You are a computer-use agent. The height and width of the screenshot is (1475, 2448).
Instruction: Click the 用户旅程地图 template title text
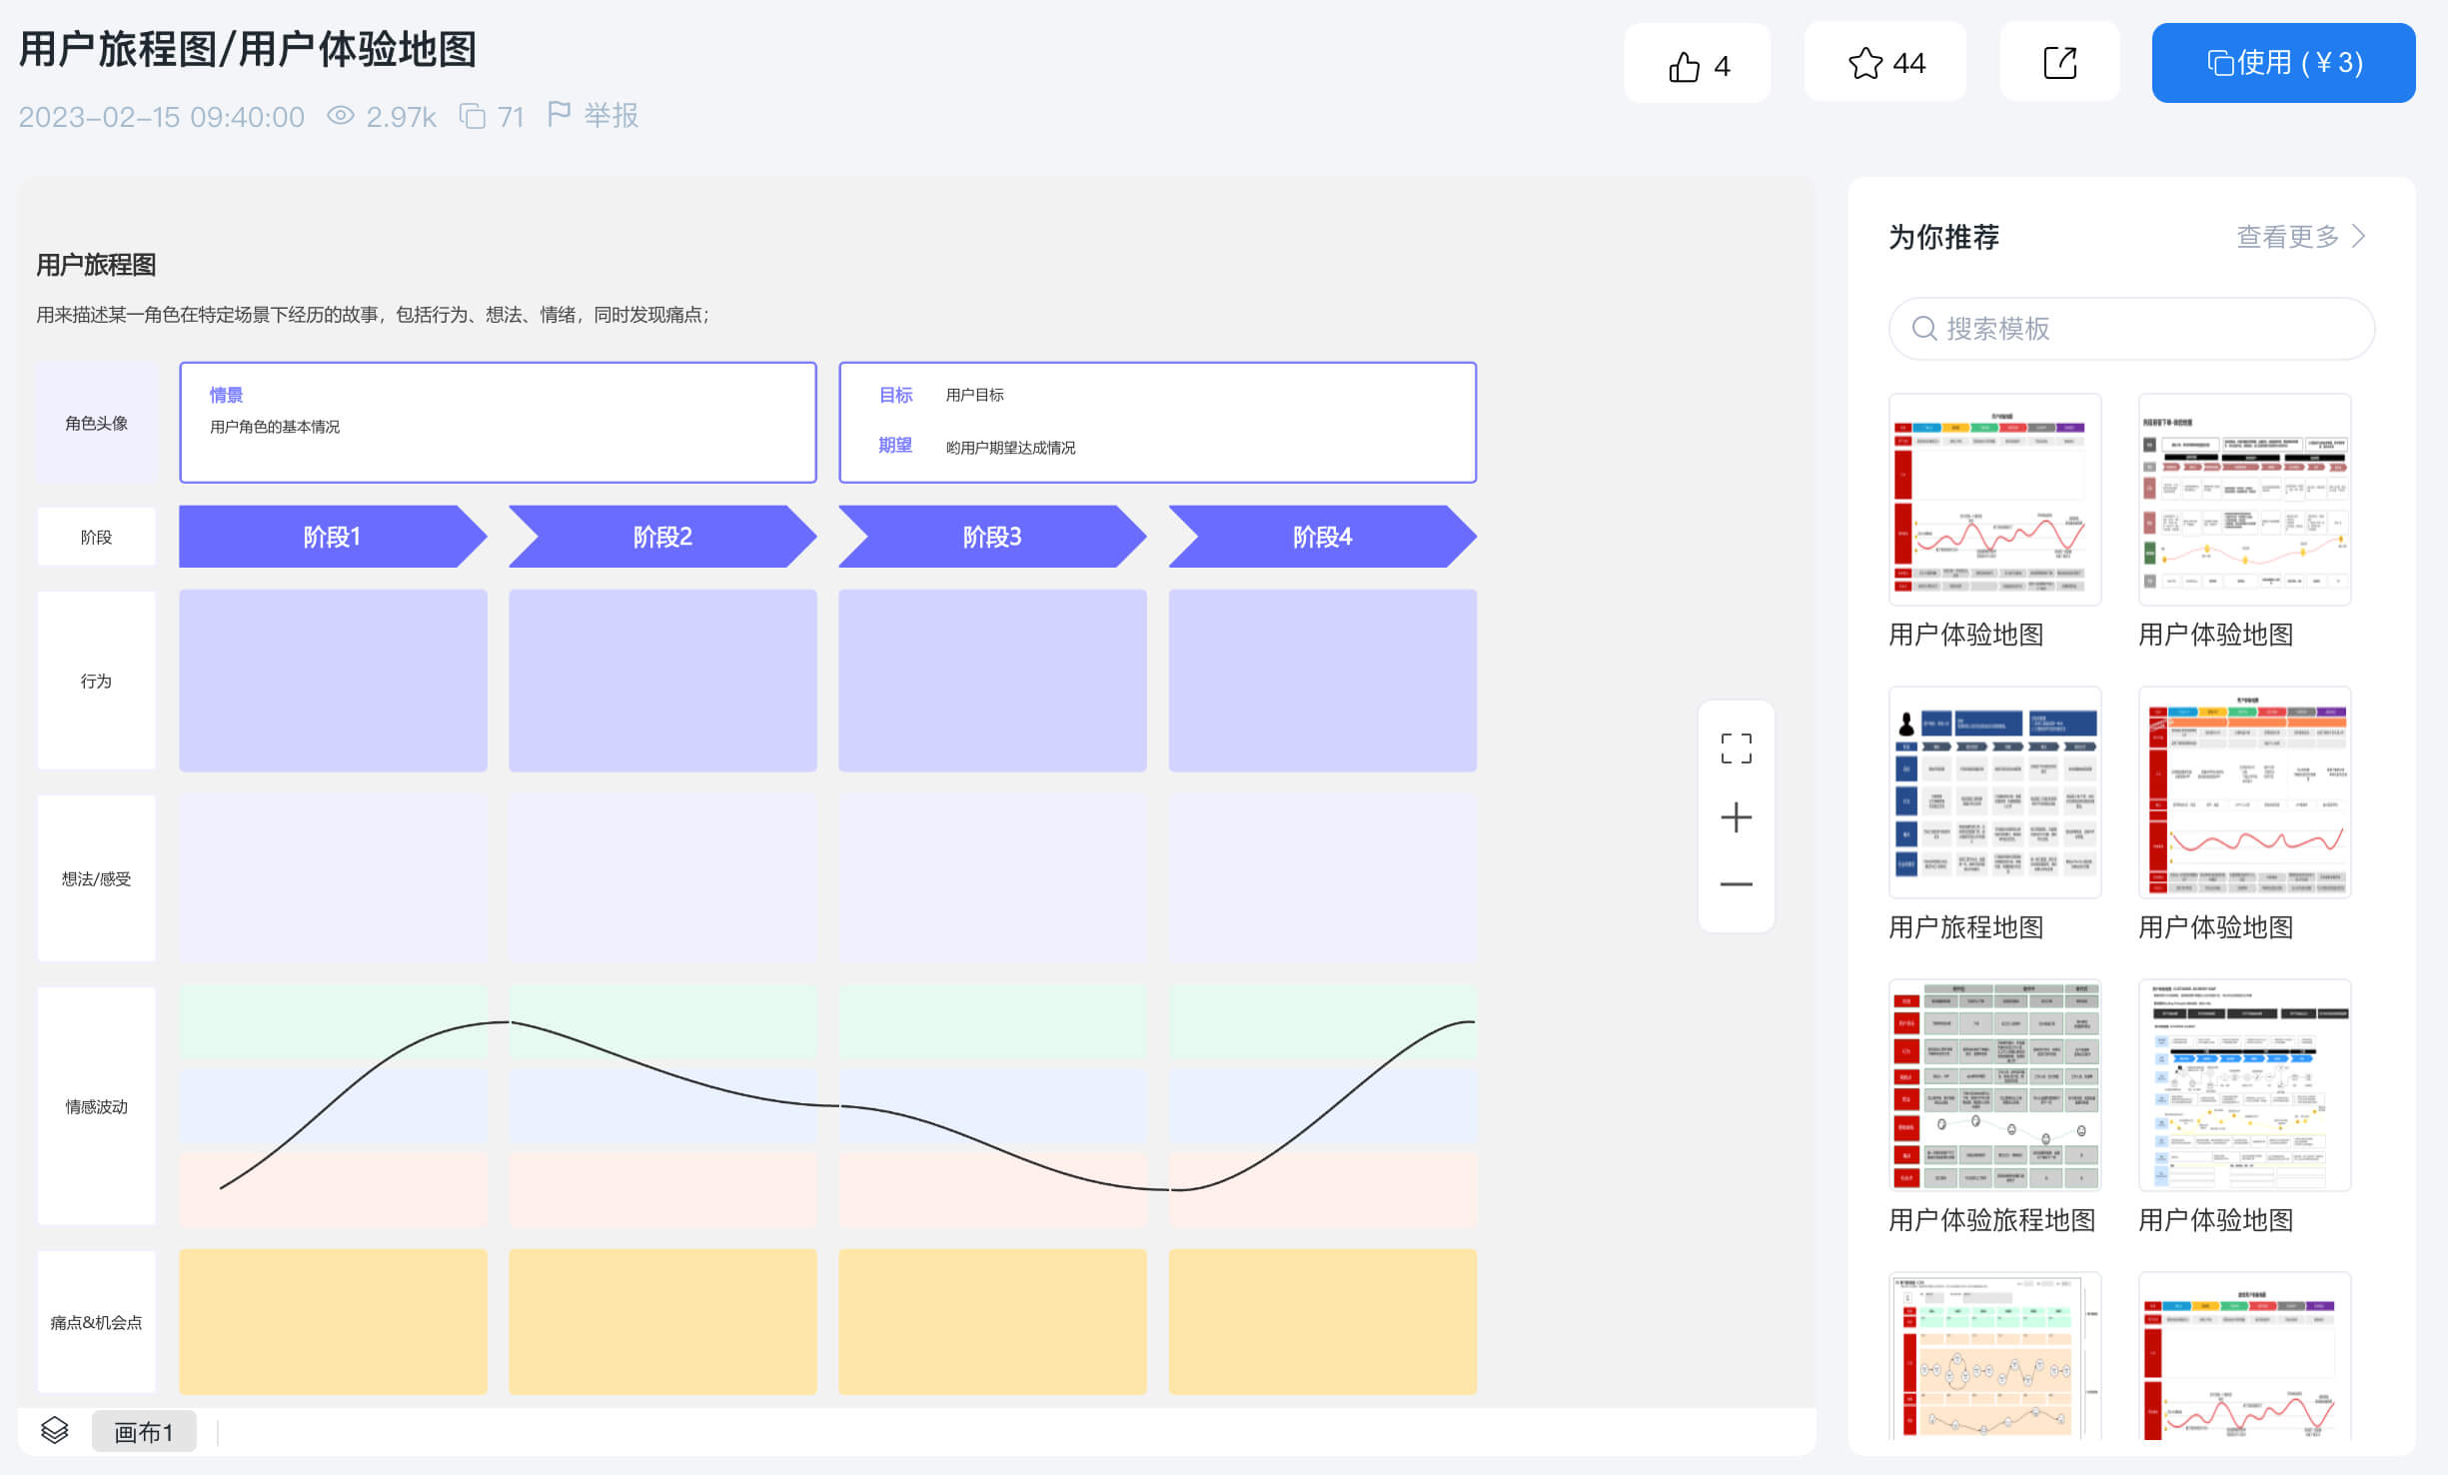(1965, 927)
